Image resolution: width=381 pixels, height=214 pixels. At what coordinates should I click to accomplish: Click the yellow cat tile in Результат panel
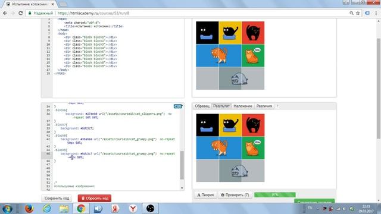coord(230,125)
